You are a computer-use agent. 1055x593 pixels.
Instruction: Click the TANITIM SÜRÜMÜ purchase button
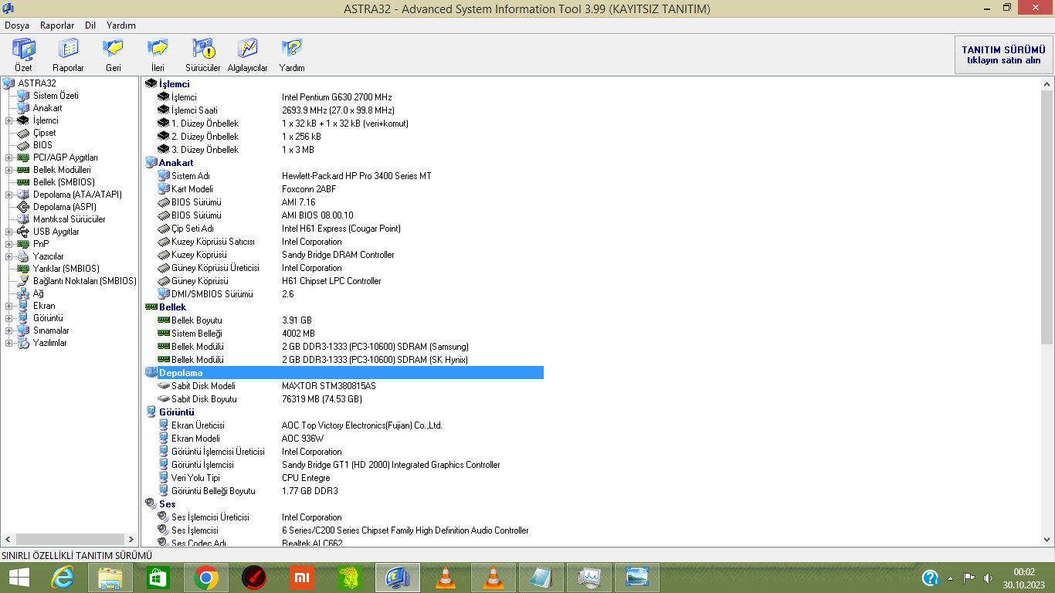(1003, 55)
